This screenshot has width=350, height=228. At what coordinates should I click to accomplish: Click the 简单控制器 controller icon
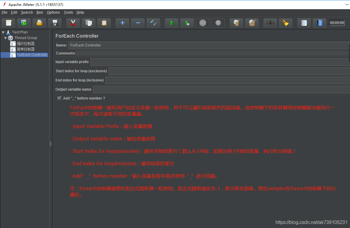point(13,49)
